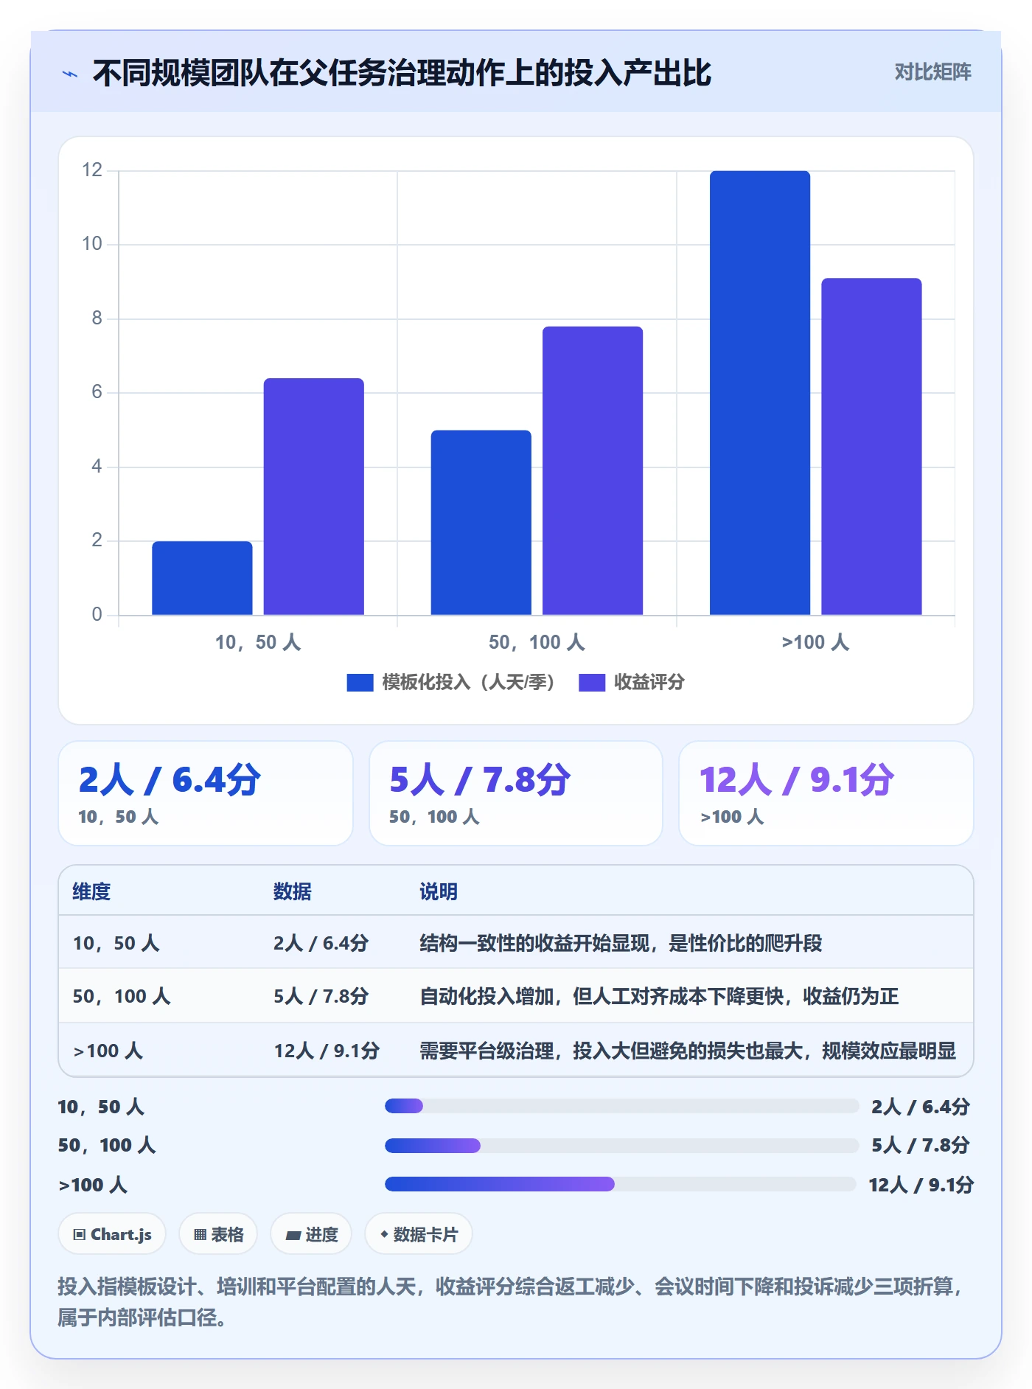1032x1389 pixels.
Task: Click the progress bar for 50，100 人
Action: [621, 1146]
